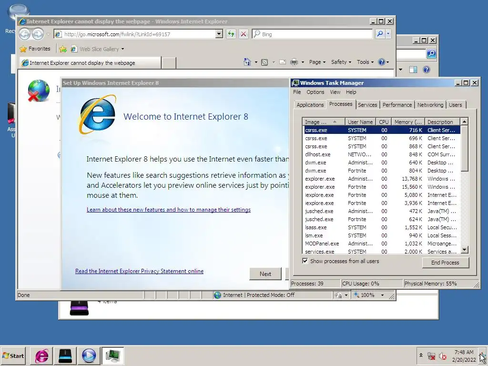
Task: Click the End Process button
Action: pos(446,263)
